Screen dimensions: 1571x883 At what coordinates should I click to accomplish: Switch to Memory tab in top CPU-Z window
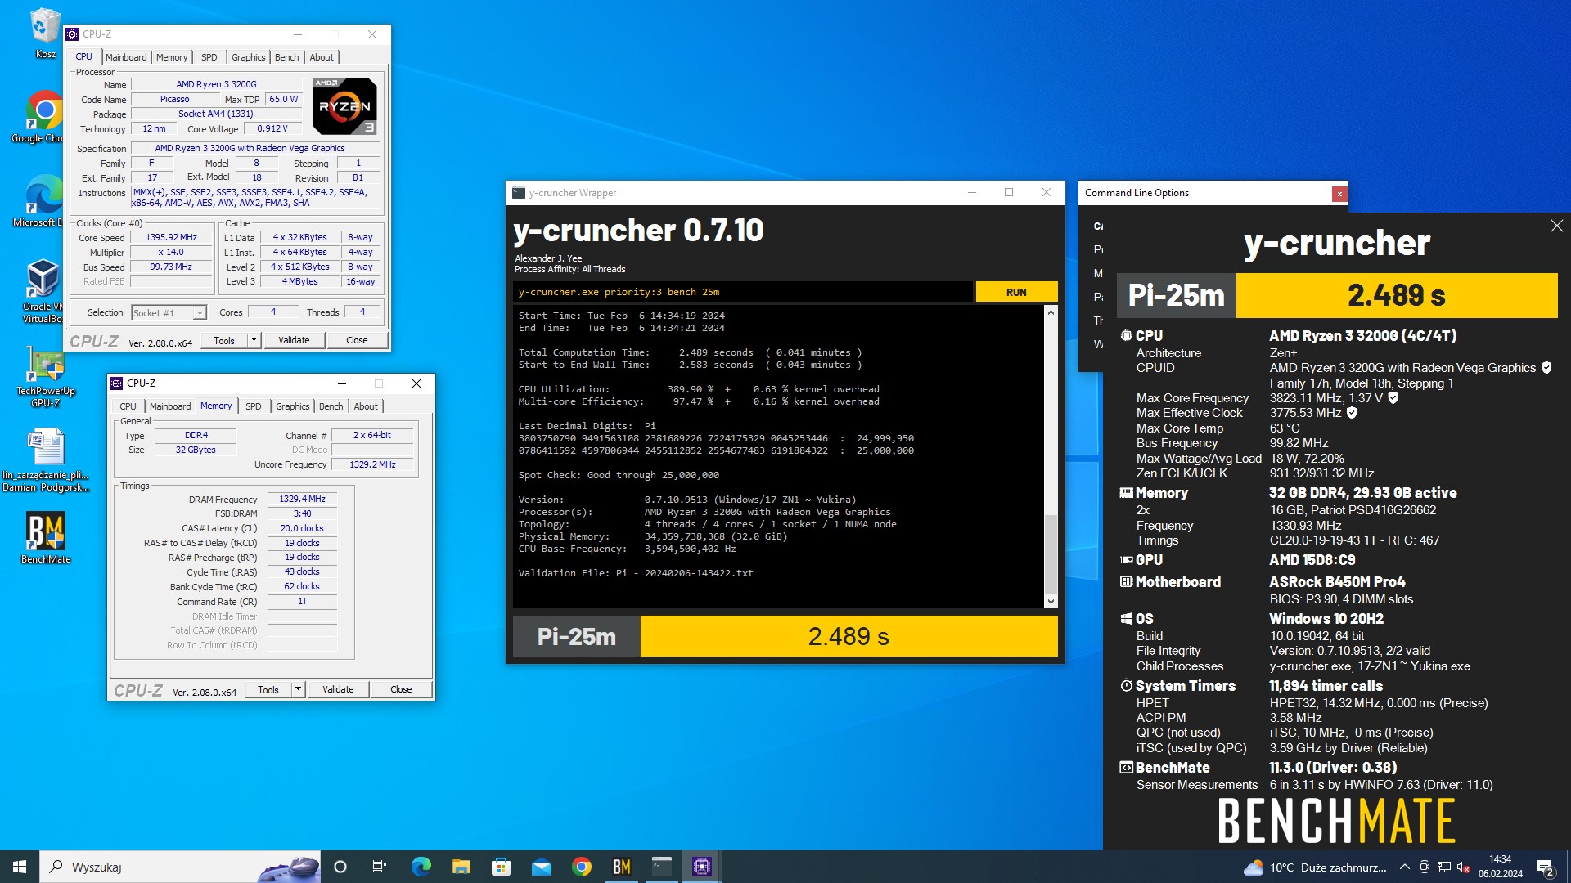172,57
